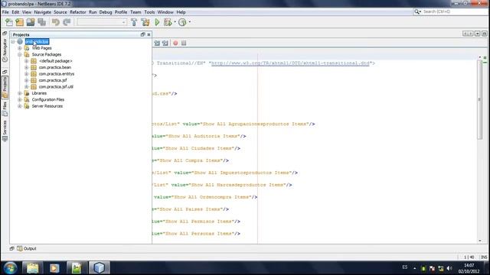
Task: Collapse the probandojpa project node
Action: point(13,41)
